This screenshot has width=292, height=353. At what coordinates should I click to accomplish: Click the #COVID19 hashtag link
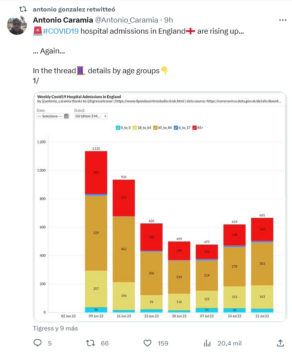point(61,32)
